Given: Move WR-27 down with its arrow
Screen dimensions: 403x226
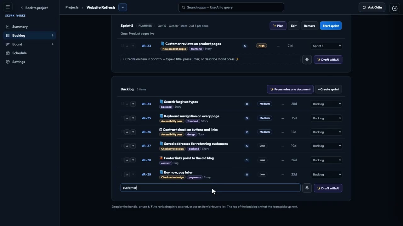Looking at the screenshot, I should click(133, 146).
